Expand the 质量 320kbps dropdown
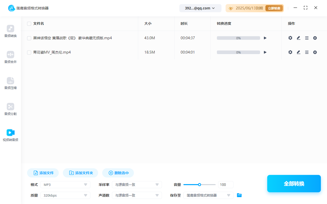 pyautogui.click(x=65, y=195)
